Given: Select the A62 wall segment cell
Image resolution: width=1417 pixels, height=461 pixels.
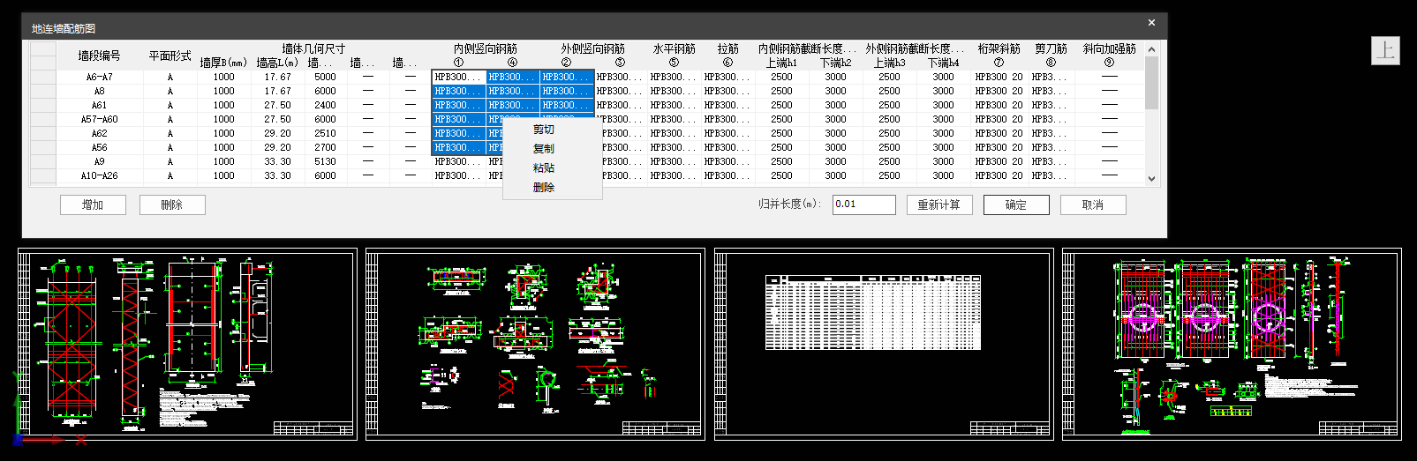Looking at the screenshot, I should 100,134.
